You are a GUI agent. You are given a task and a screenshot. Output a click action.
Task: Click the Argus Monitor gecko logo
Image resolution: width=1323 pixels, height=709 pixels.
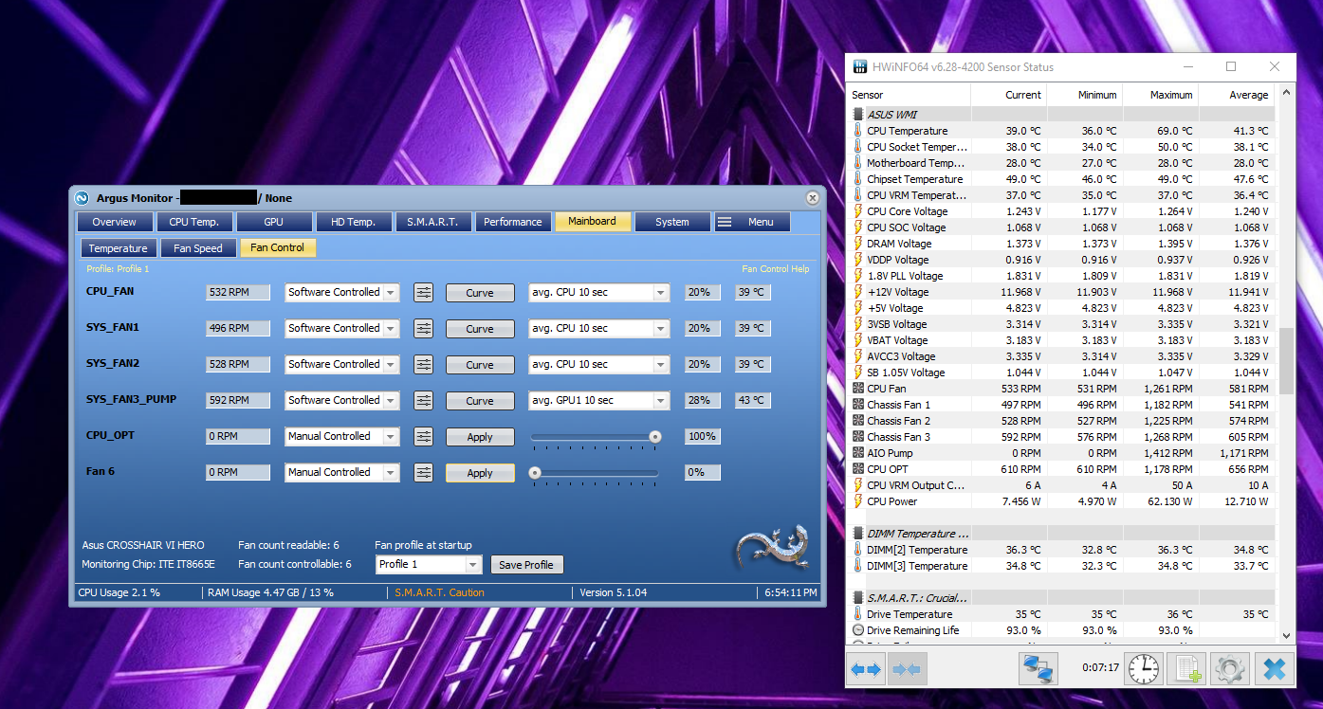tap(772, 547)
